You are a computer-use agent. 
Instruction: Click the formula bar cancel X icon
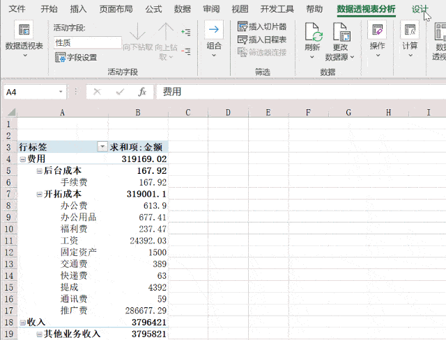click(x=98, y=92)
